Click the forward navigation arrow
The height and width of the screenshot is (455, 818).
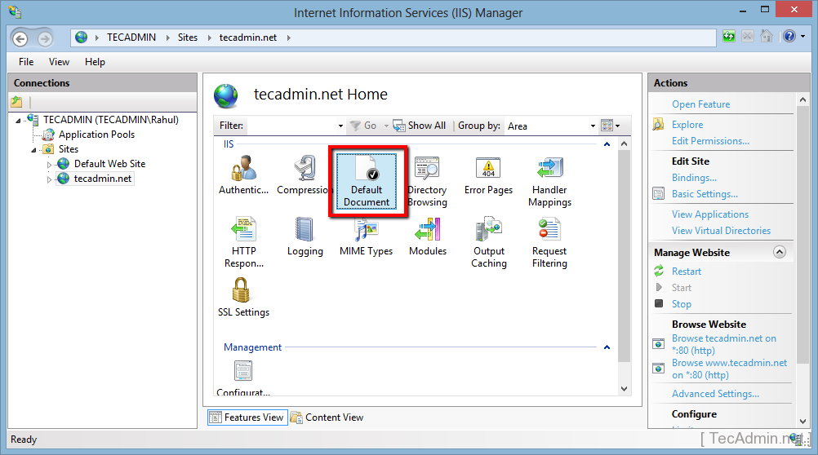click(x=45, y=38)
